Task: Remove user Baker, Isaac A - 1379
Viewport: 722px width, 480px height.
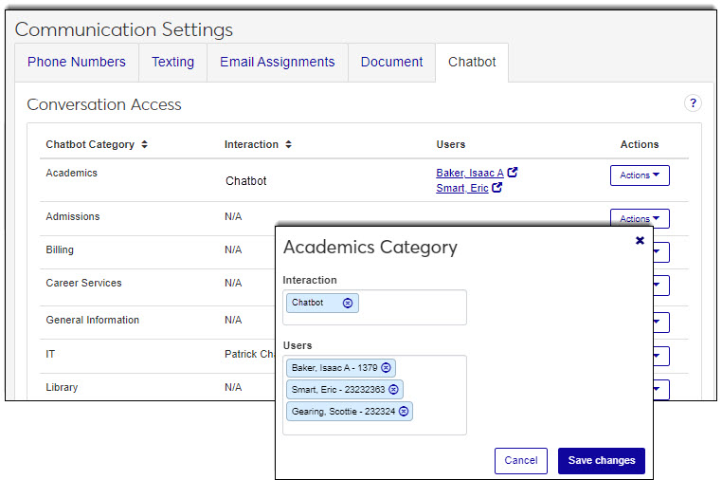Action: click(x=387, y=368)
